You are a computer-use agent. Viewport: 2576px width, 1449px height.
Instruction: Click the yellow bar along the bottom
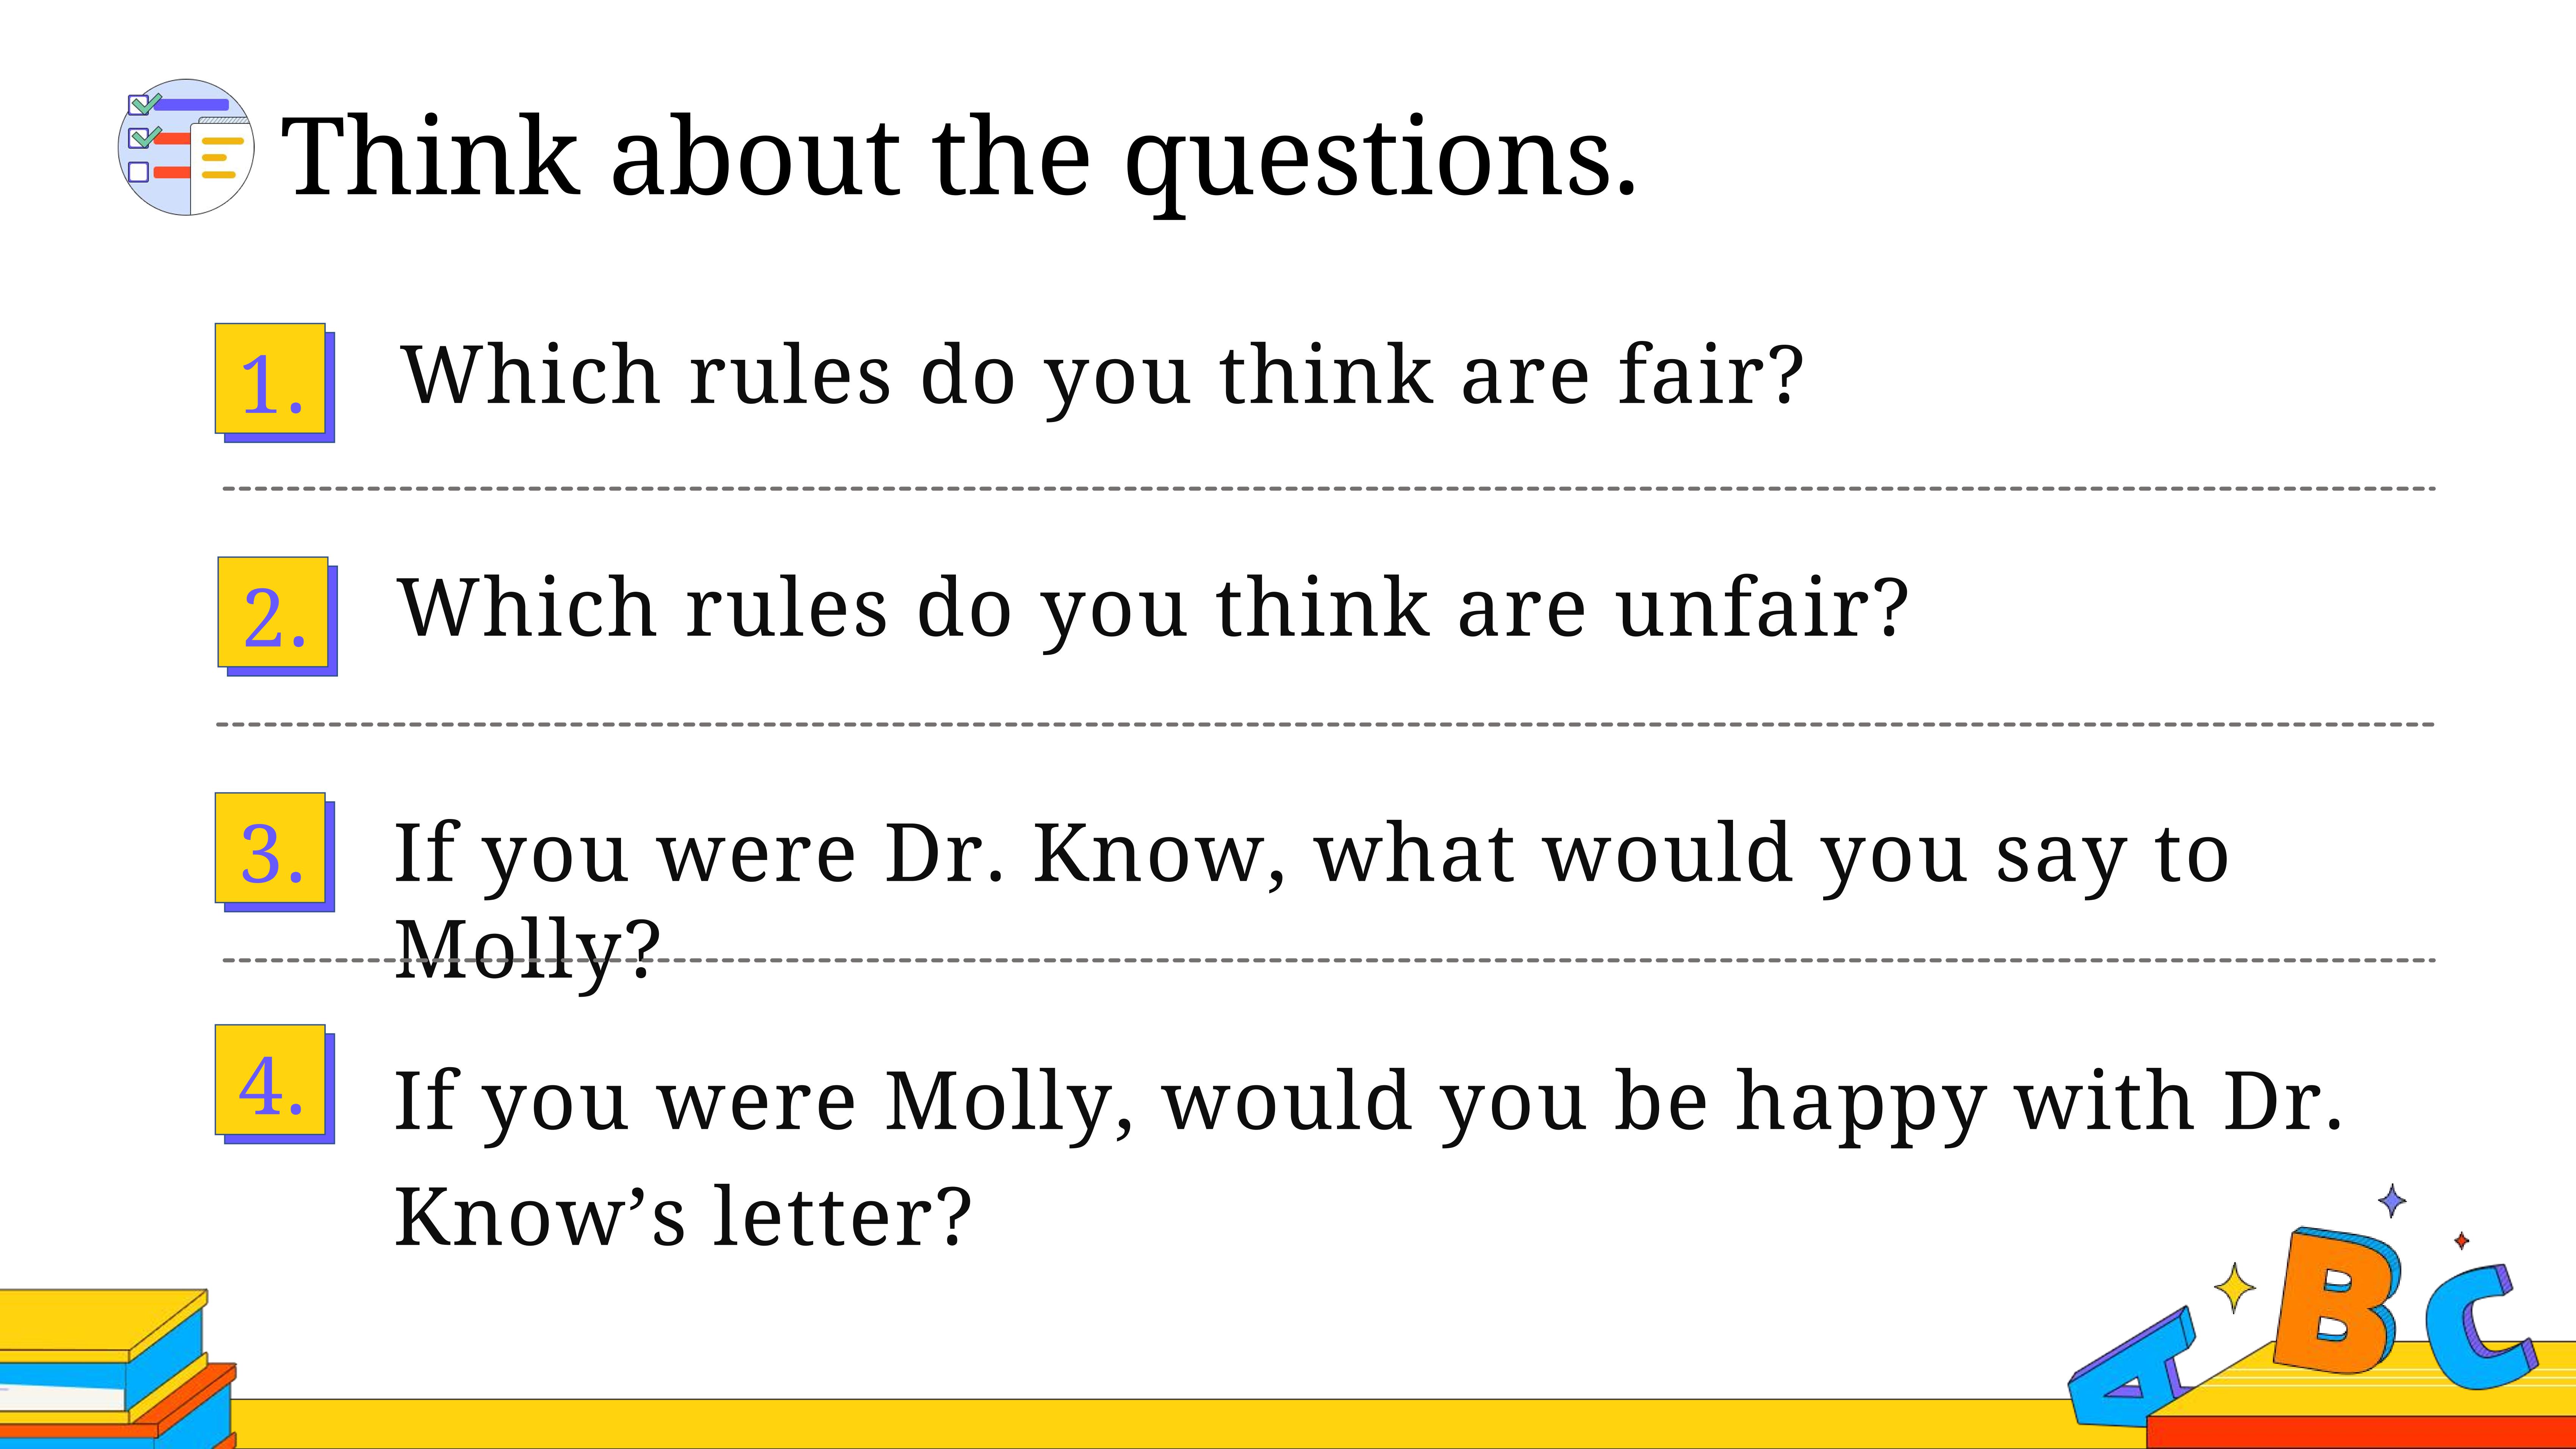coord(1150,1424)
